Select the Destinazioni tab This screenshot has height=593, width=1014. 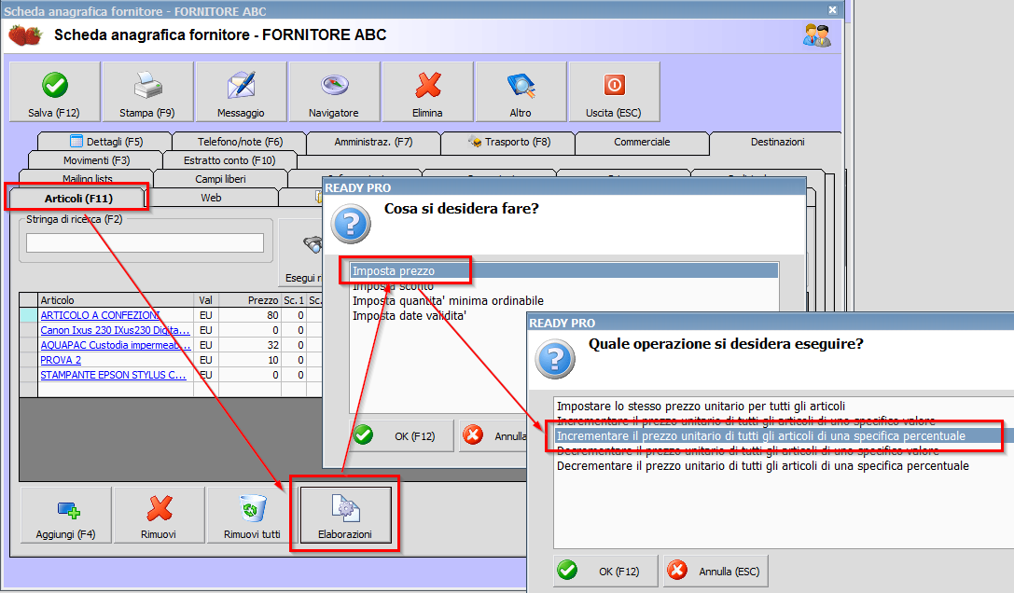[777, 142]
